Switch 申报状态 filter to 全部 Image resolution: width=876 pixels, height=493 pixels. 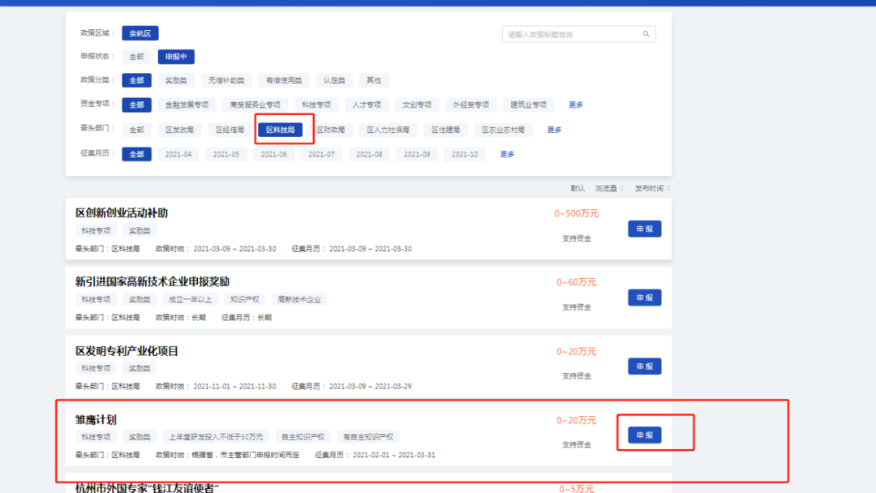136,57
